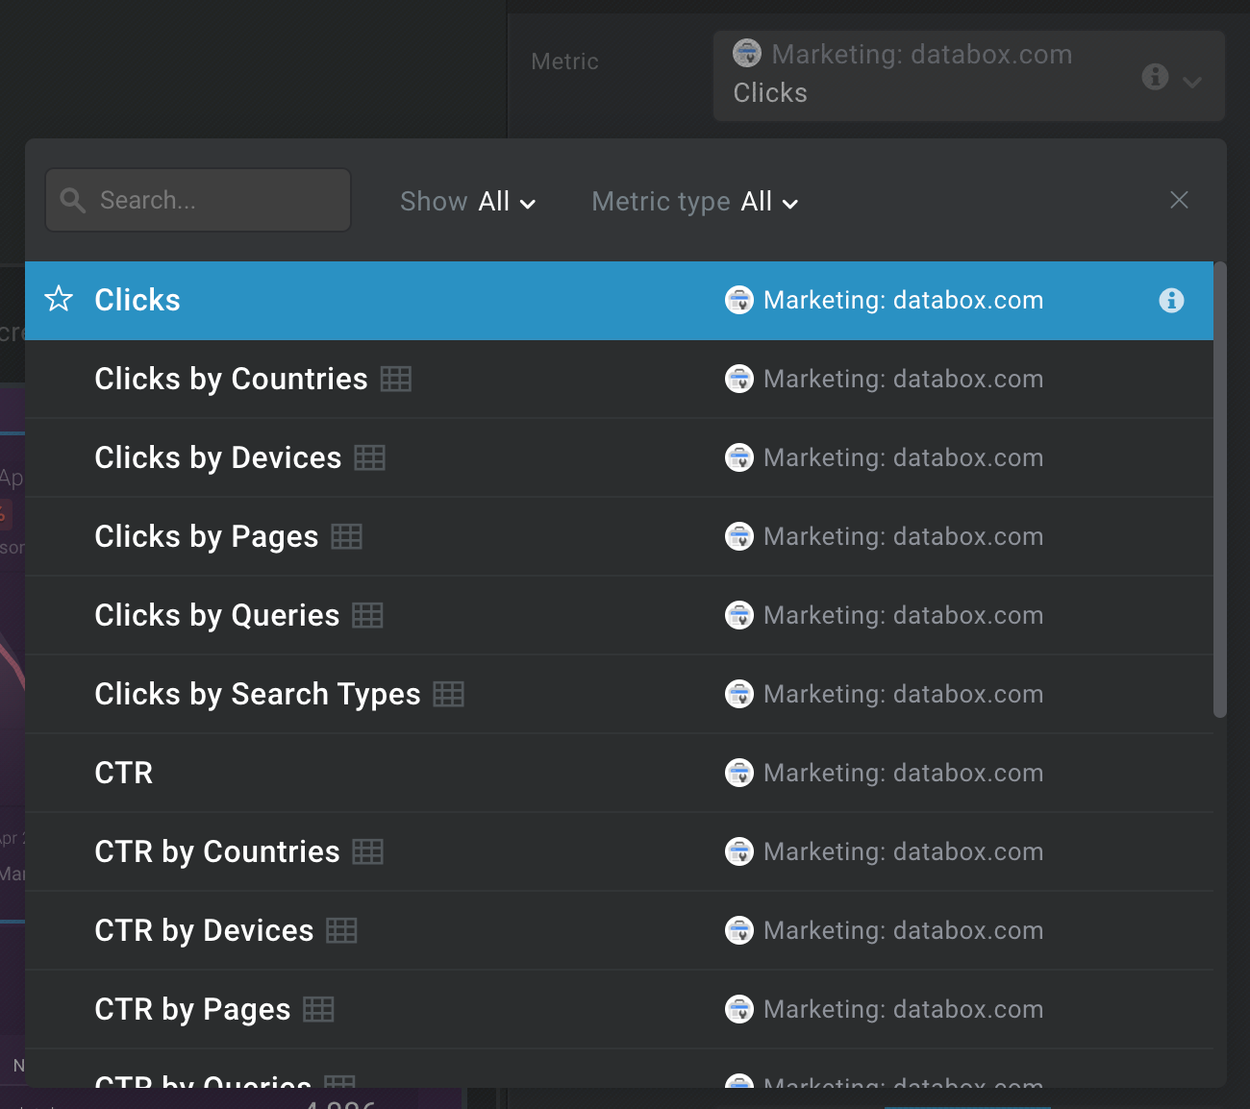Open the Metric type All dropdown
Viewport: 1250px width, 1109px height.
tap(695, 202)
